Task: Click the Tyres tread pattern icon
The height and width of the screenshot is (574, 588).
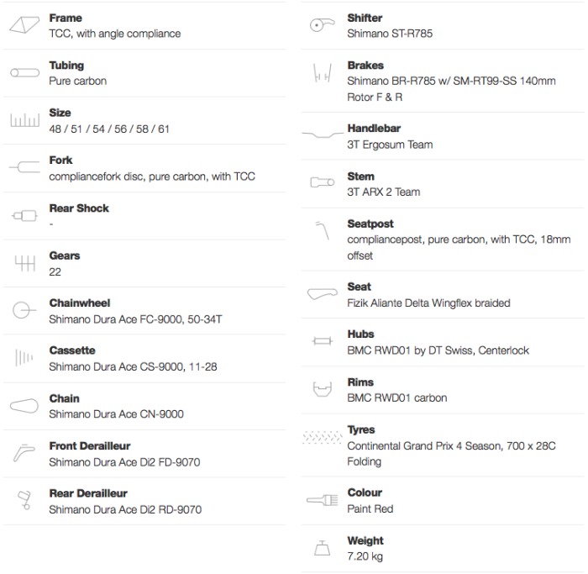Action: click(323, 438)
